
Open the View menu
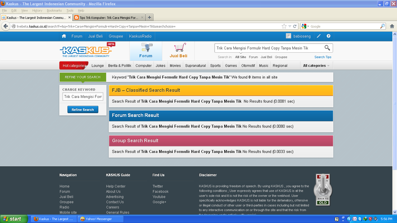[25, 11]
